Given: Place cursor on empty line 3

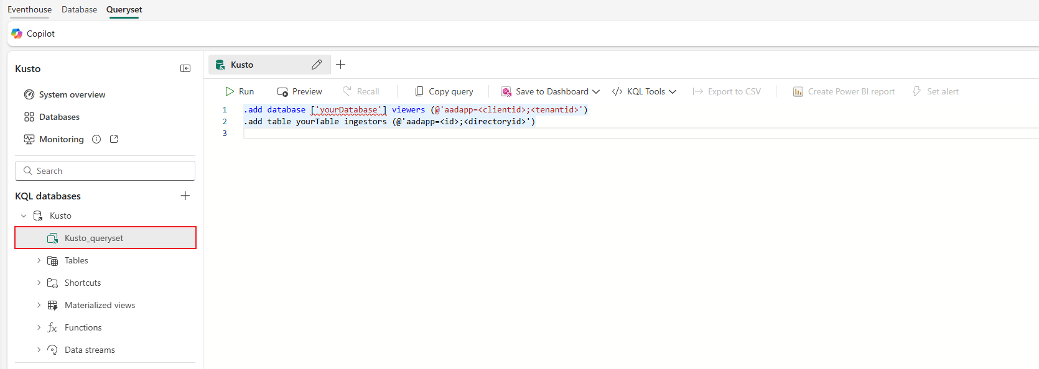Looking at the screenshot, I should tap(641, 133).
